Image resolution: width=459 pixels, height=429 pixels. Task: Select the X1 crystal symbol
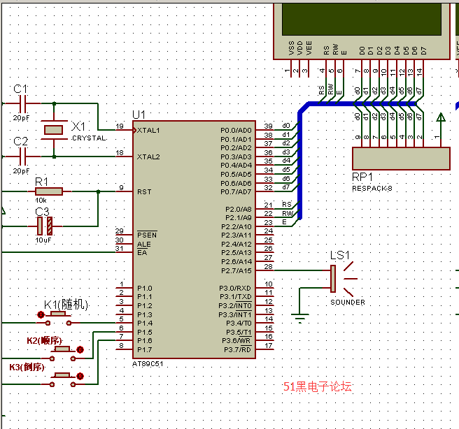point(54,130)
